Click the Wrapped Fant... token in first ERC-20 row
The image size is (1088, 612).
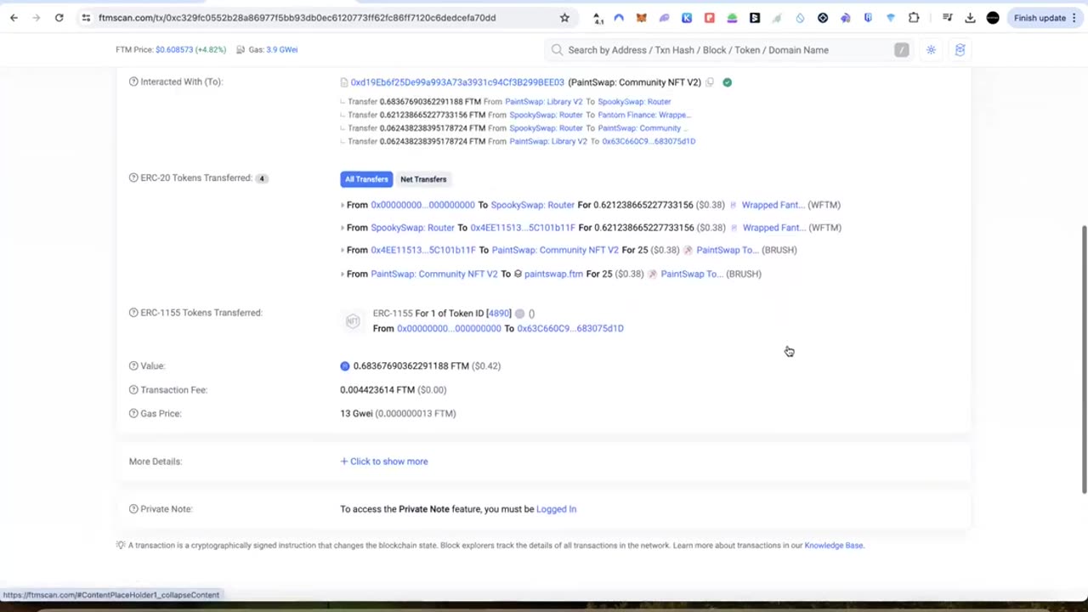tap(773, 205)
